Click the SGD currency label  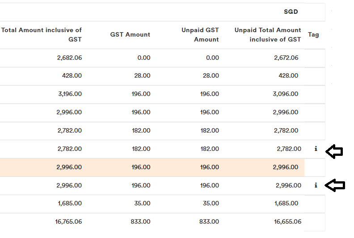pos(291,12)
